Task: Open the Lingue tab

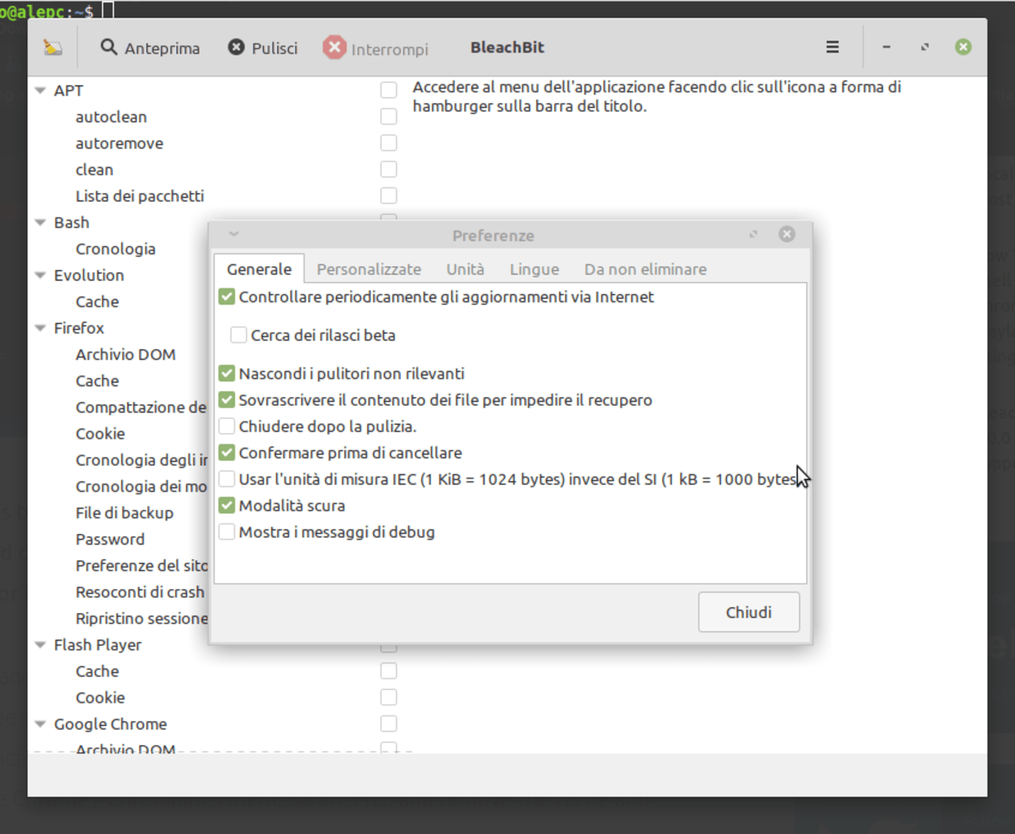Action: [534, 269]
